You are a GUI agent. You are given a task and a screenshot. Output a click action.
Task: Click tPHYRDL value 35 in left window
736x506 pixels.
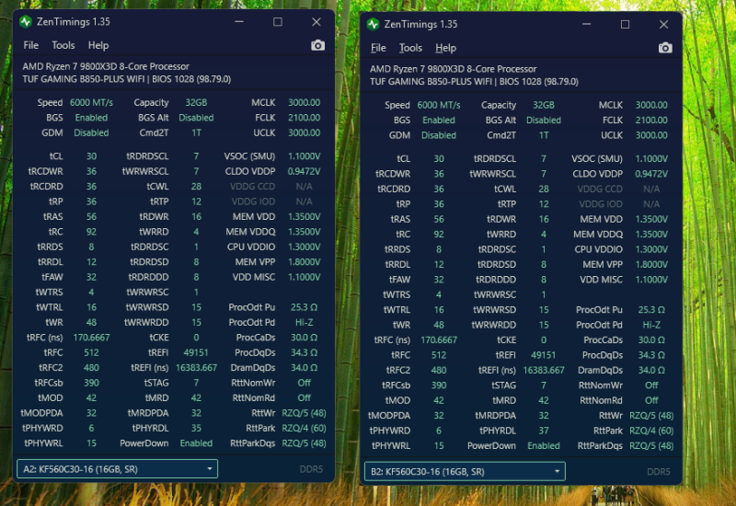coord(196,428)
